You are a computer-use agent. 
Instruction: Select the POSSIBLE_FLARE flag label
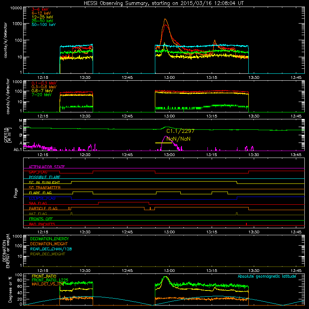[x=44, y=177]
